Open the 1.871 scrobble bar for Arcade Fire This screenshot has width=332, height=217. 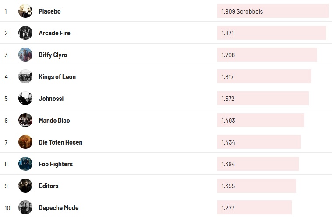272,33
